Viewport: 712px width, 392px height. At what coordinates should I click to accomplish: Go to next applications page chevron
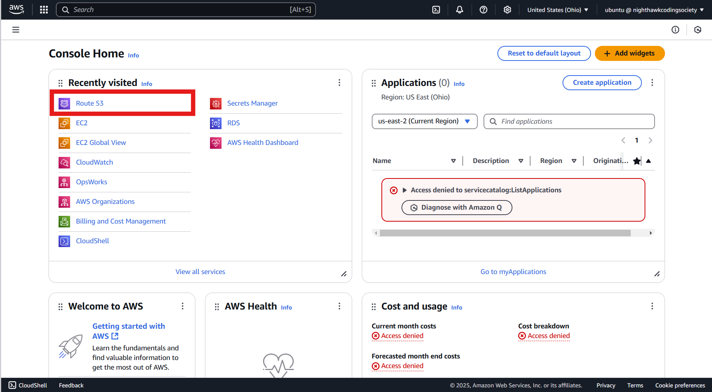[650, 140]
